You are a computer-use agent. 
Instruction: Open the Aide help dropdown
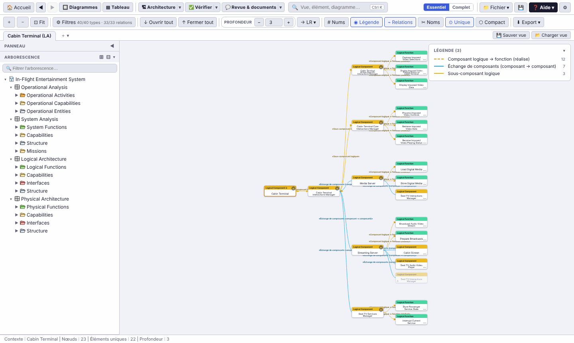543,7
